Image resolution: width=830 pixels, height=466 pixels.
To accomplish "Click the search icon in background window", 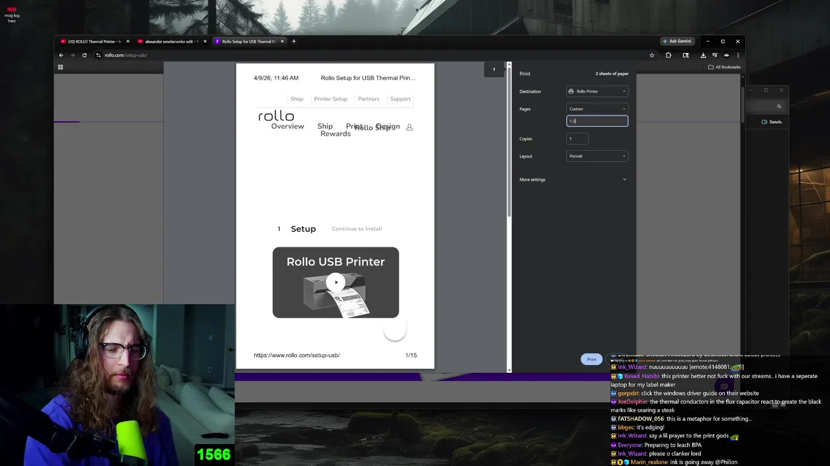I will [779, 107].
